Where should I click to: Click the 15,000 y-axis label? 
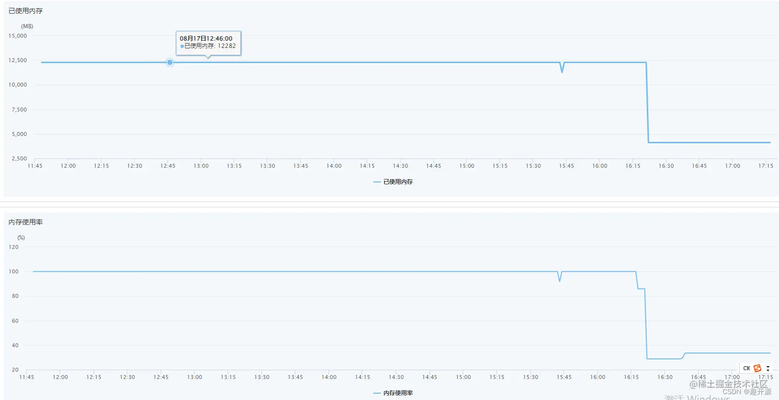(18, 36)
